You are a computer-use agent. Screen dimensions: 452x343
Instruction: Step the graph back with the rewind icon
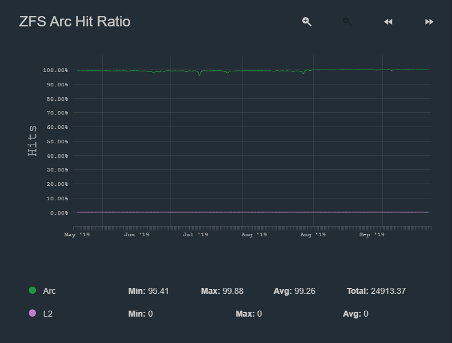[x=388, y=22]
